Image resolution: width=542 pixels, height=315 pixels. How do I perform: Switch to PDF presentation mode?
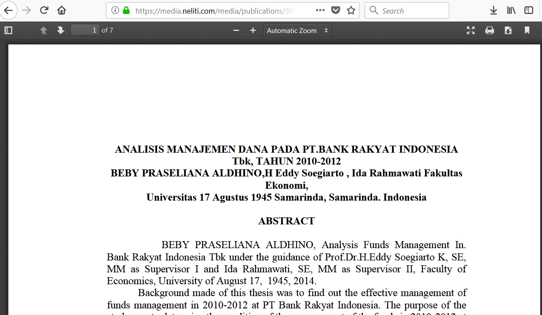[x=471, y=30]
